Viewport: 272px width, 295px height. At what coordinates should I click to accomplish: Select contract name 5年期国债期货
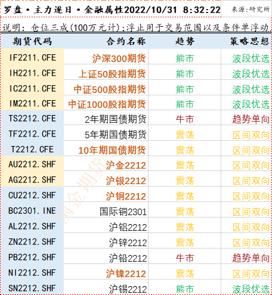coord(116,135)
